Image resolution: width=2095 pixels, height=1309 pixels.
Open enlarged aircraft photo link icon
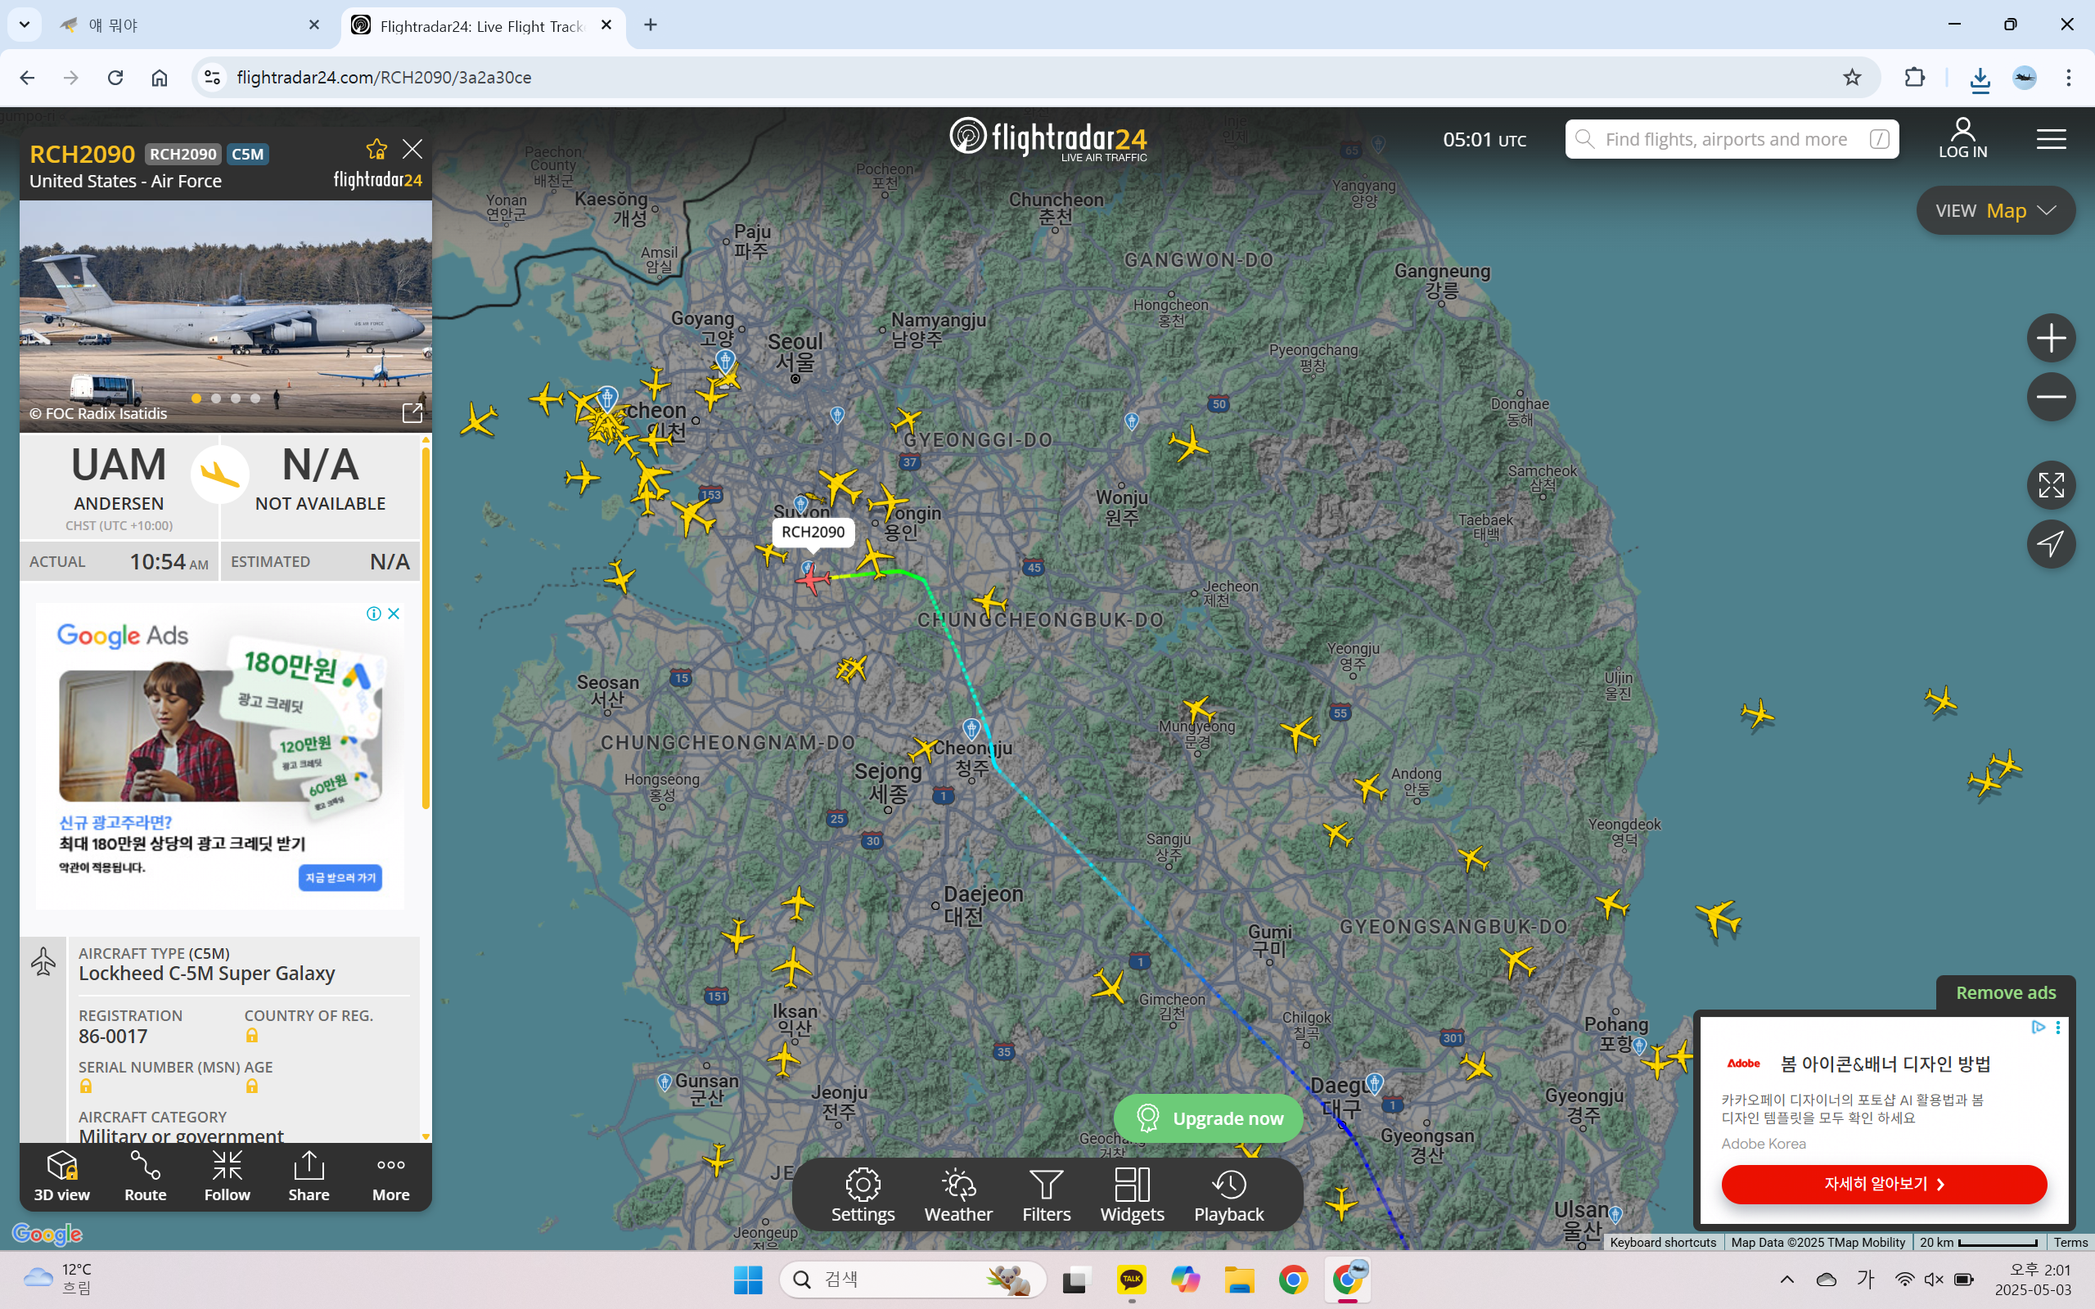pyautogui.click(x=412, y=413)
